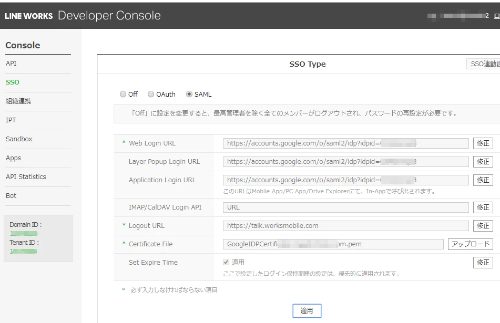Click the Developer Console title

pos(109,16)
